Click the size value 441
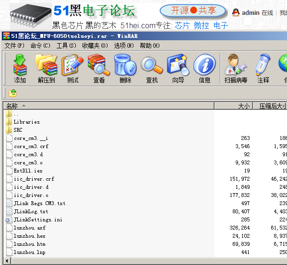This screenshot has width=287, height=265. click(245, 252)
